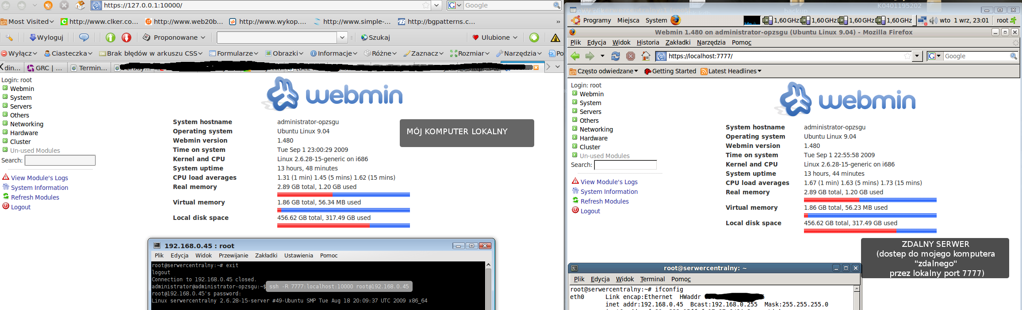Open the Rozmiar dropdown menu
This screenshot has width=1022, height=310.
pos(470,53)
